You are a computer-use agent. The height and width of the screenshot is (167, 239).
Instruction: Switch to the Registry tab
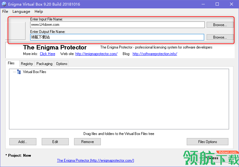point(27,64)
